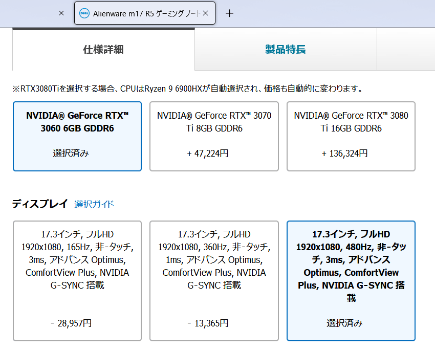
Task: Select GeForce RTX 3060 6GB GDDR6 option
Action: pyautogui.click(x=77, y=136)
